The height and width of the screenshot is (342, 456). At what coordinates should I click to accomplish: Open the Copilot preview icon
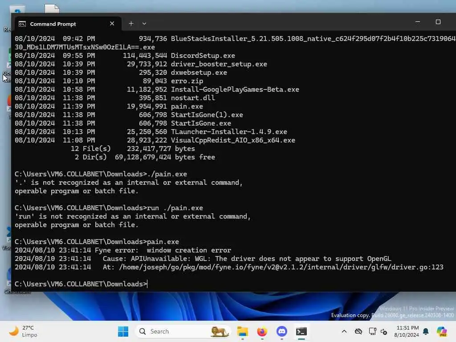[442, 331]
